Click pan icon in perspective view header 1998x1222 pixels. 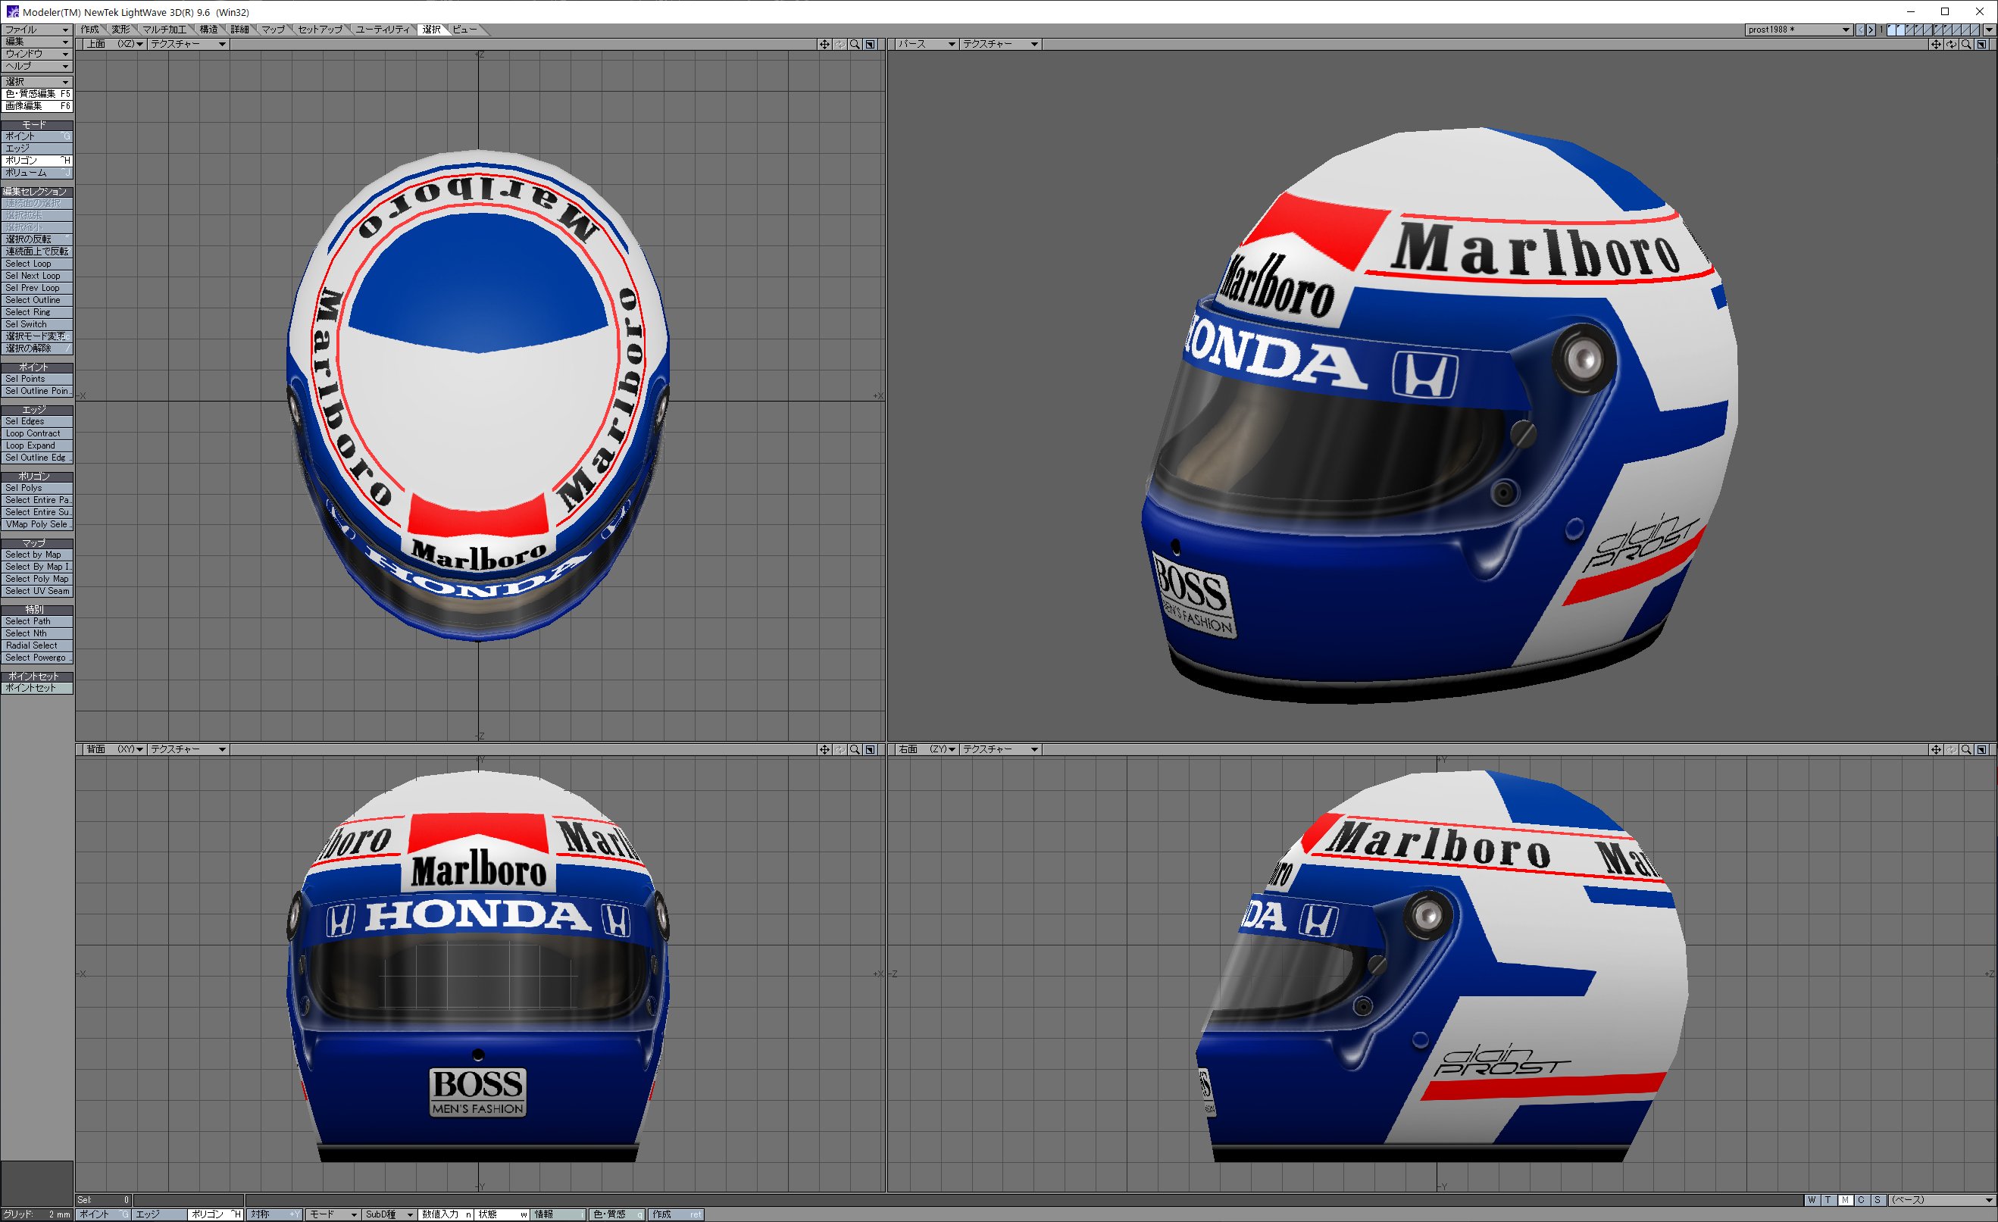click(1937, 45)
